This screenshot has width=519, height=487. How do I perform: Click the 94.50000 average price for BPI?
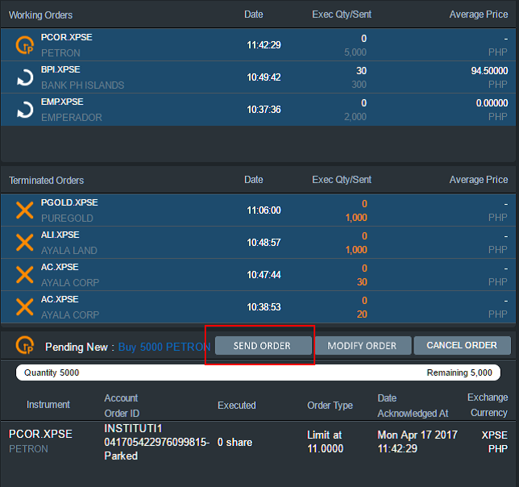click(x=489, y=71)
